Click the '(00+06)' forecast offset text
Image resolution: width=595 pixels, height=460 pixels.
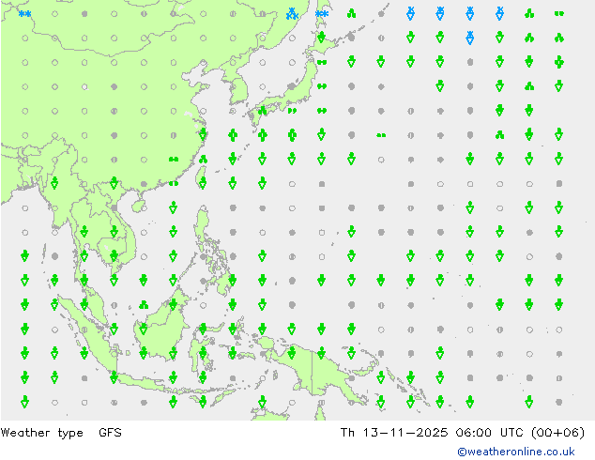click(x=557, y=432)
